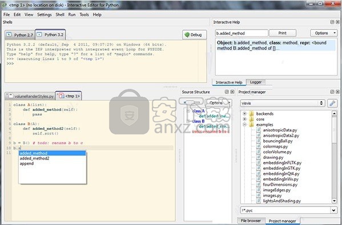The image size is (342, 225).
Task: Collapse class B in Source Structure
Action: [x=188, y=121]
